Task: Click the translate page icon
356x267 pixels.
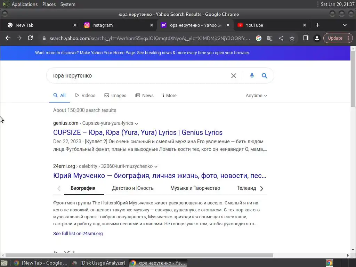Action: (x=269, y=38)
